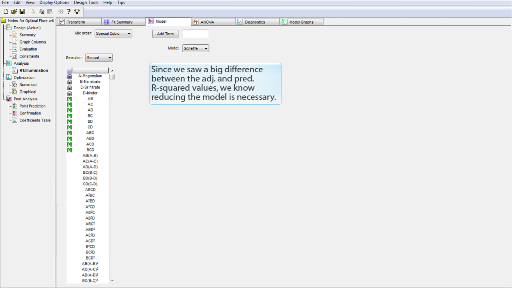The height and width of the screenshot is (288, 512).
Task: Click the lock icon for A-Magnesium
Action: (69, 76)
